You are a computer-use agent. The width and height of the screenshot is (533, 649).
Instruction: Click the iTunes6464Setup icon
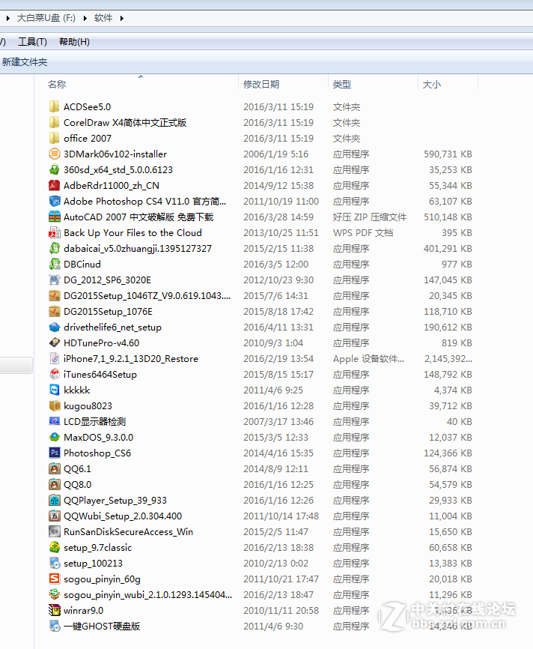54,374
